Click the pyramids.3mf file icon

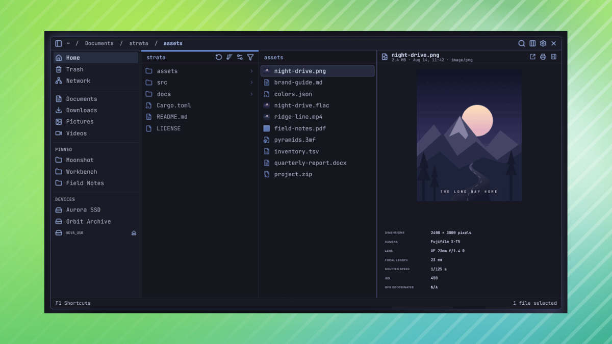[266, 140]
